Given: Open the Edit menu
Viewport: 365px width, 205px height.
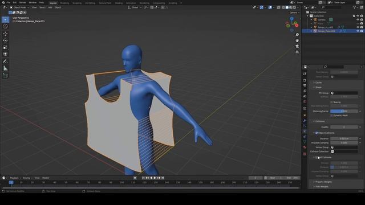Looking at the screenshot, I should (15, 2).
